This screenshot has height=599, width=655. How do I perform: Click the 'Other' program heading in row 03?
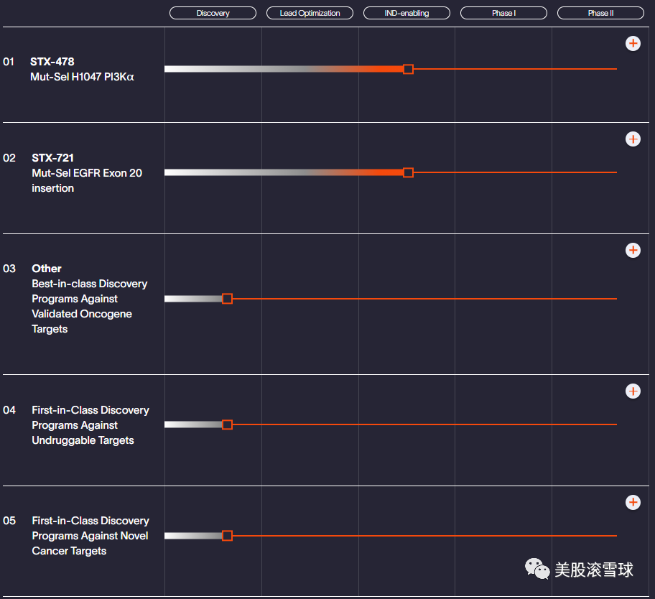tap(47, 269)
